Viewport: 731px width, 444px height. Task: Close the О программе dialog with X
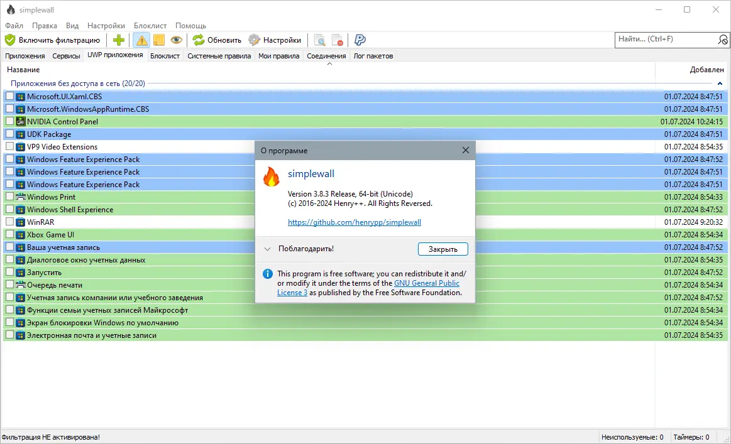[465, 150]
